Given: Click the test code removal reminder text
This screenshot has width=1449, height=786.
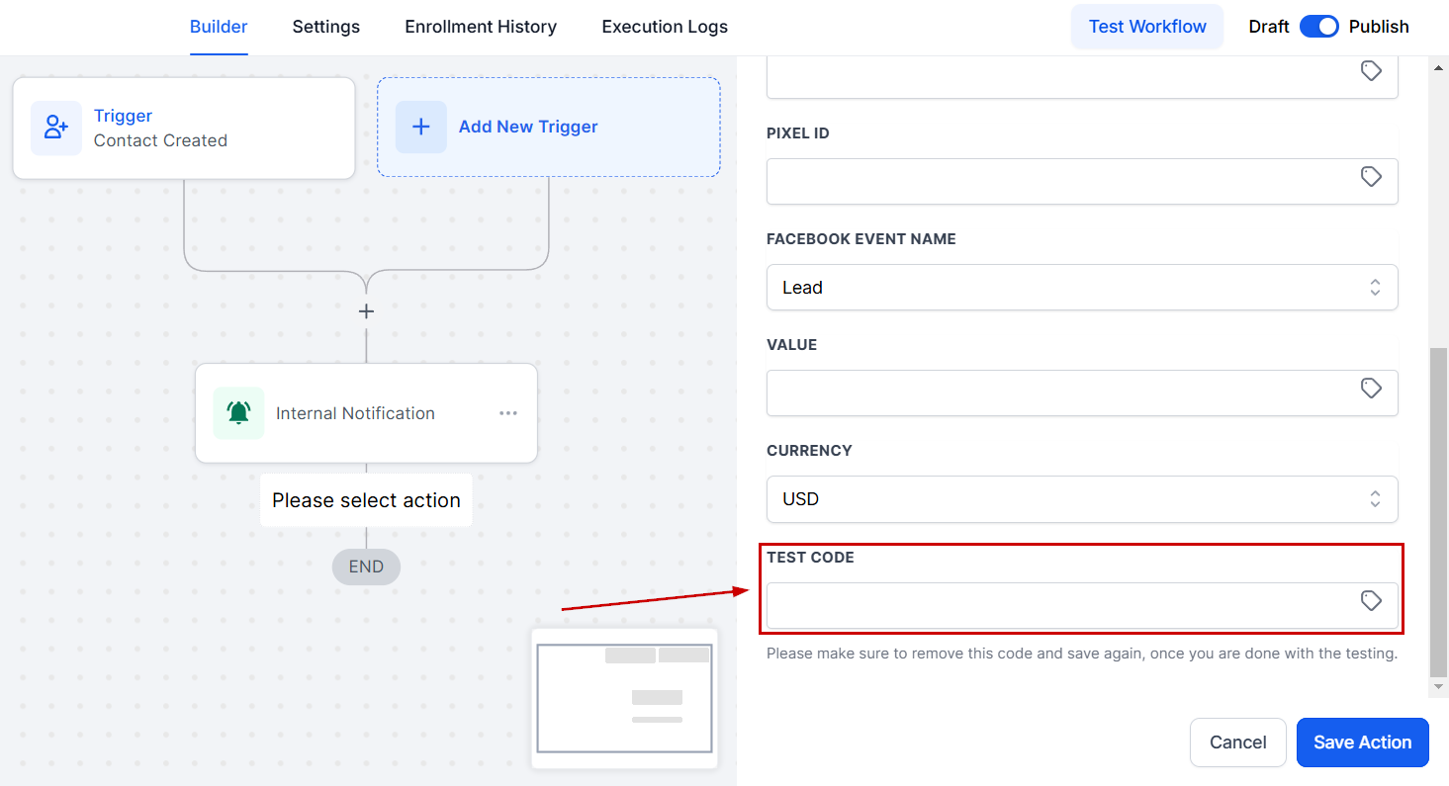Looking at the screenshot, I should coord(1082,654).
